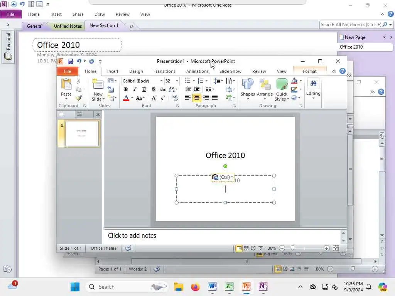The height and width of the screenshot is (296, 395).
Task: Open the Line Spacing dropdown
Action: [218, 81]
